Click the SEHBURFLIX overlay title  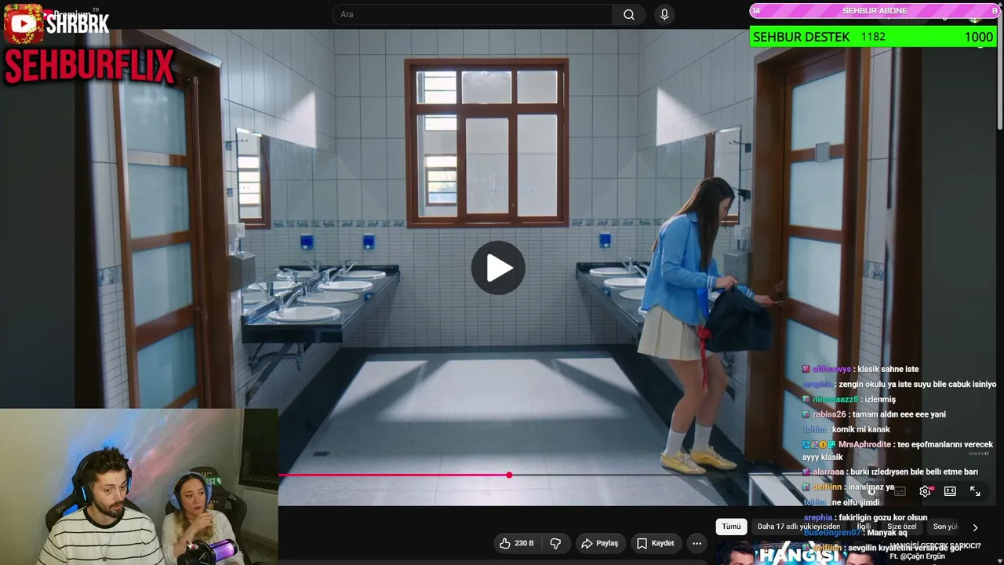tap(89, 67)
